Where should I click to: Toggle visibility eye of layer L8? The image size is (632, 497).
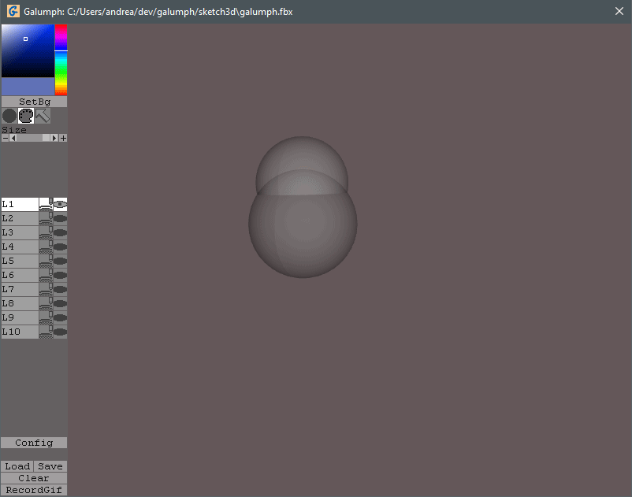pyautogui.click(x=60, y=303)
